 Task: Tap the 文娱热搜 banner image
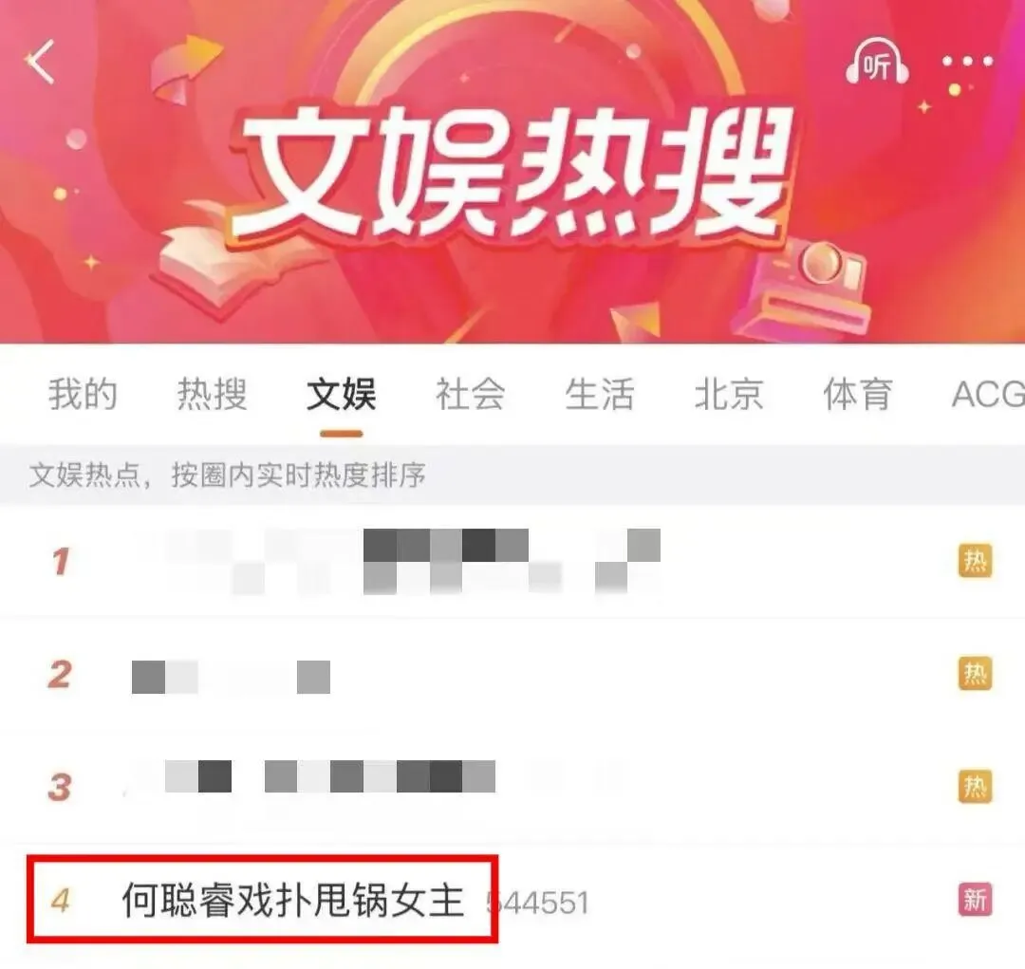click(x=512, y=172)
